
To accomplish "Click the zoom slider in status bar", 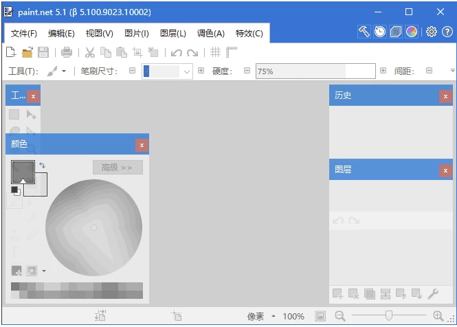I will coord(389,316).
